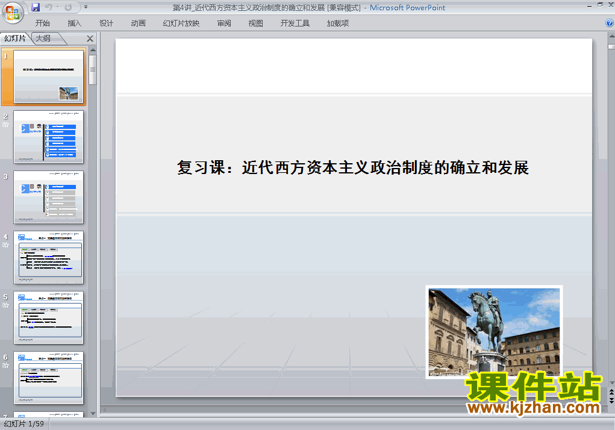This screenshot has width=615, height=430.
Task: Open the 开发工具 ribbon tab
Action: coord(295,23)
